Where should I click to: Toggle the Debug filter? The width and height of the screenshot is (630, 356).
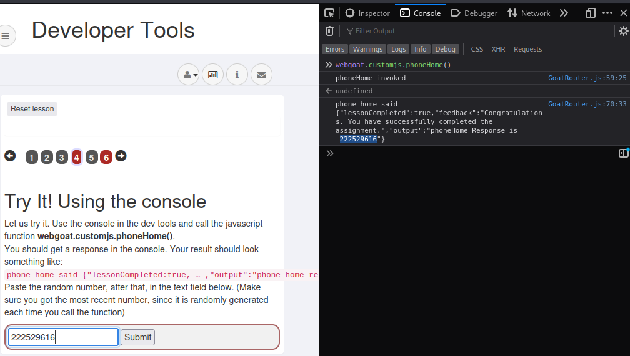click(445, 49)
